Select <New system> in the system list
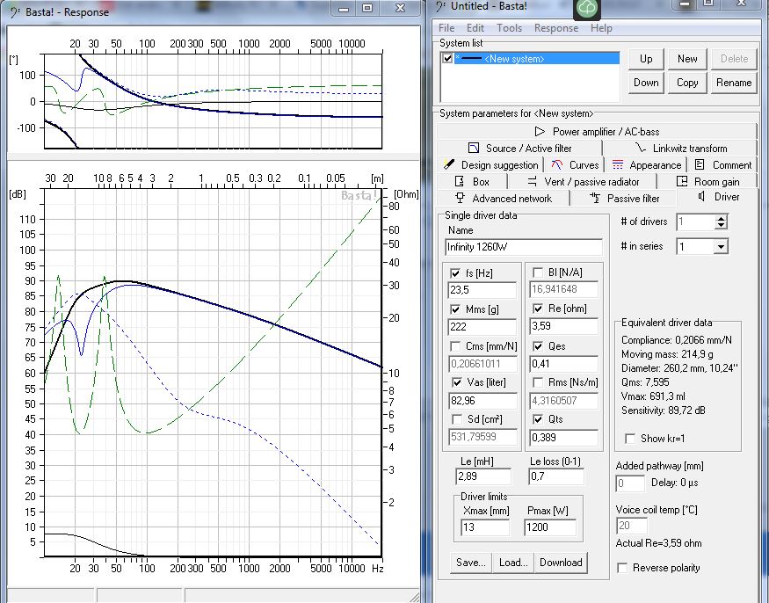 [x=536, y=58]
